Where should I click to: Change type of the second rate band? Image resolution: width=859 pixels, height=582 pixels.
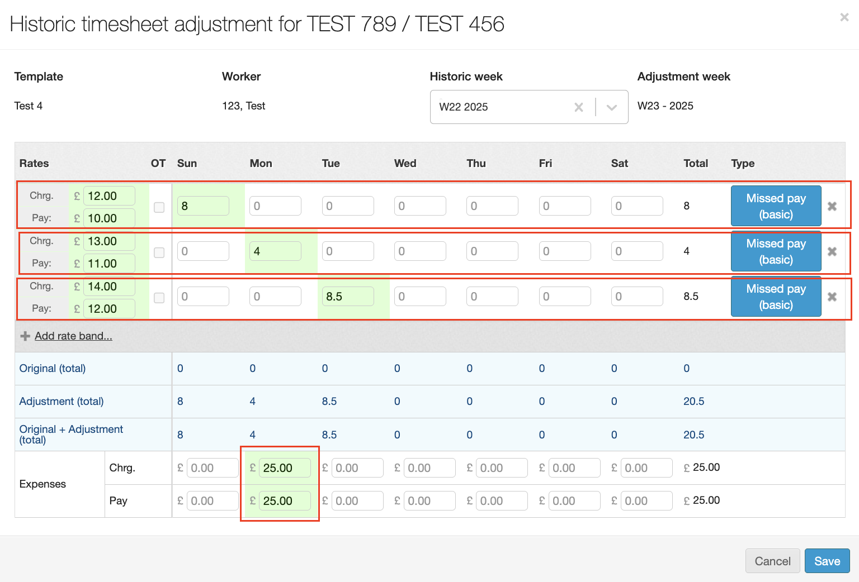coord(776,251)
